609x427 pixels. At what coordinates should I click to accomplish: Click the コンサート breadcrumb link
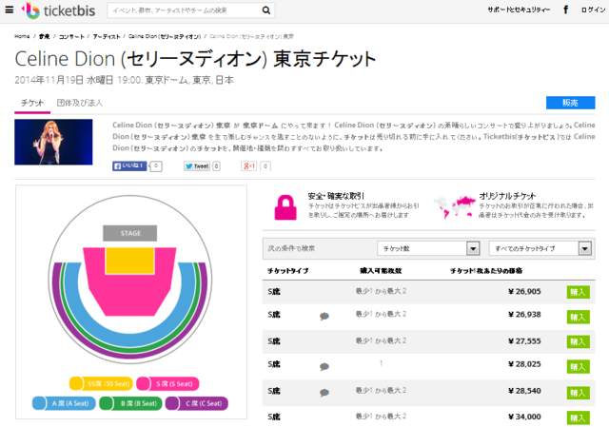point(71,36)
